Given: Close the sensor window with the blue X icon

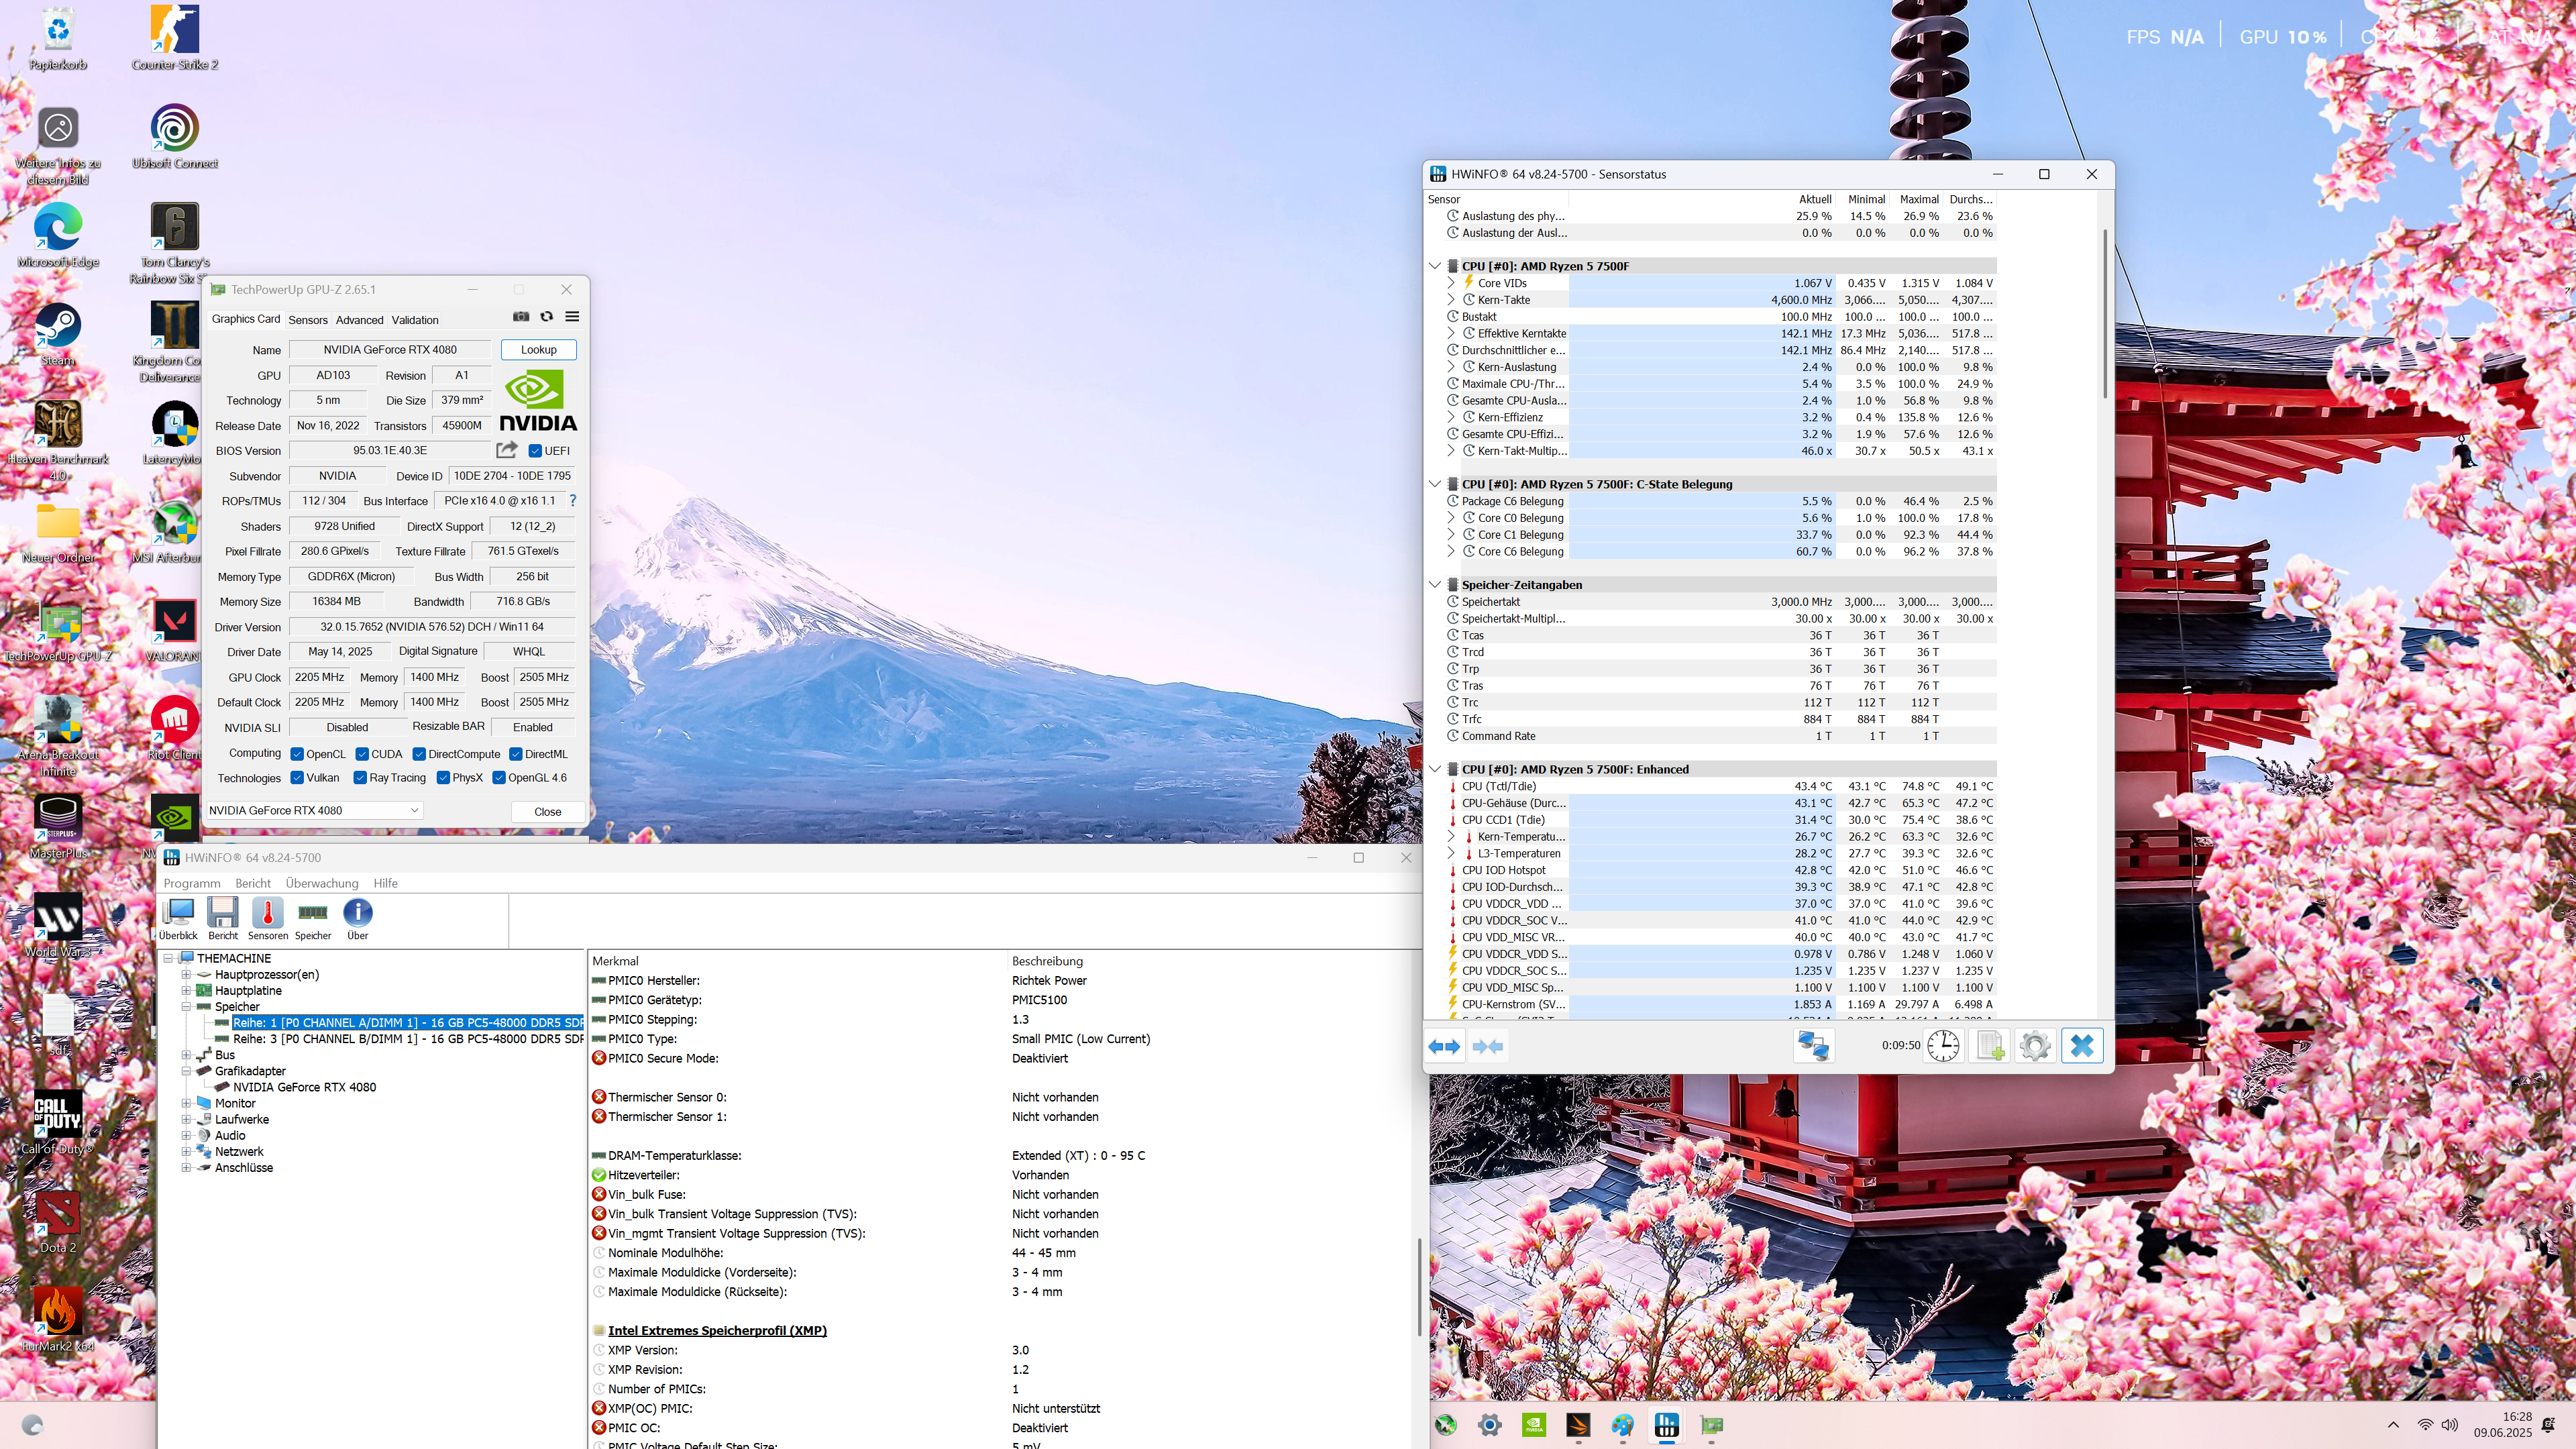Looking at the screenshot, I should 2082,1046.
